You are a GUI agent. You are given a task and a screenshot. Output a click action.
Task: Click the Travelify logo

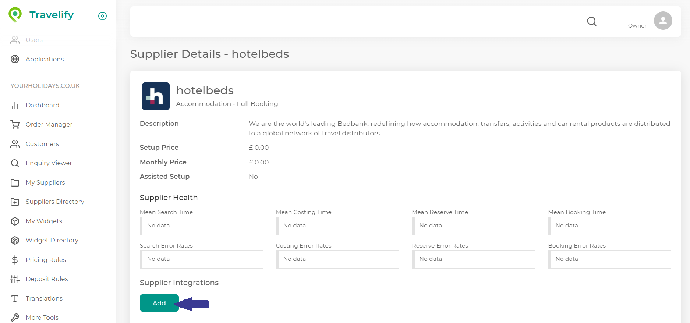41,15
